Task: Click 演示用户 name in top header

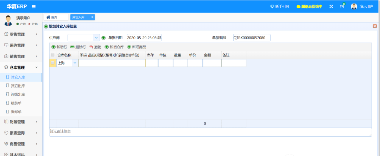Action: click(366, 7)
